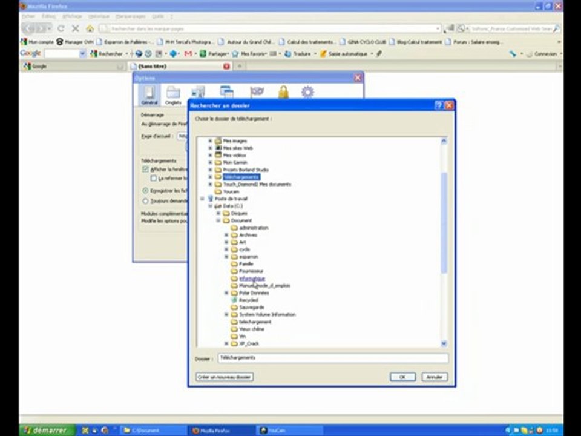Image resolution: width=581 pixels, height=436 pixels.
Task: Expand the Disques folder
Action: (x=218, y=213)
